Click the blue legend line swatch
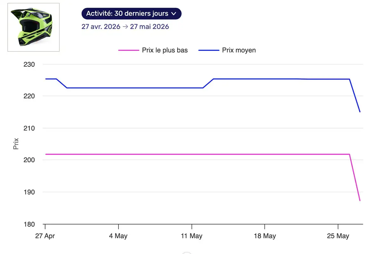Screen dimensions: 381x254 209,50
